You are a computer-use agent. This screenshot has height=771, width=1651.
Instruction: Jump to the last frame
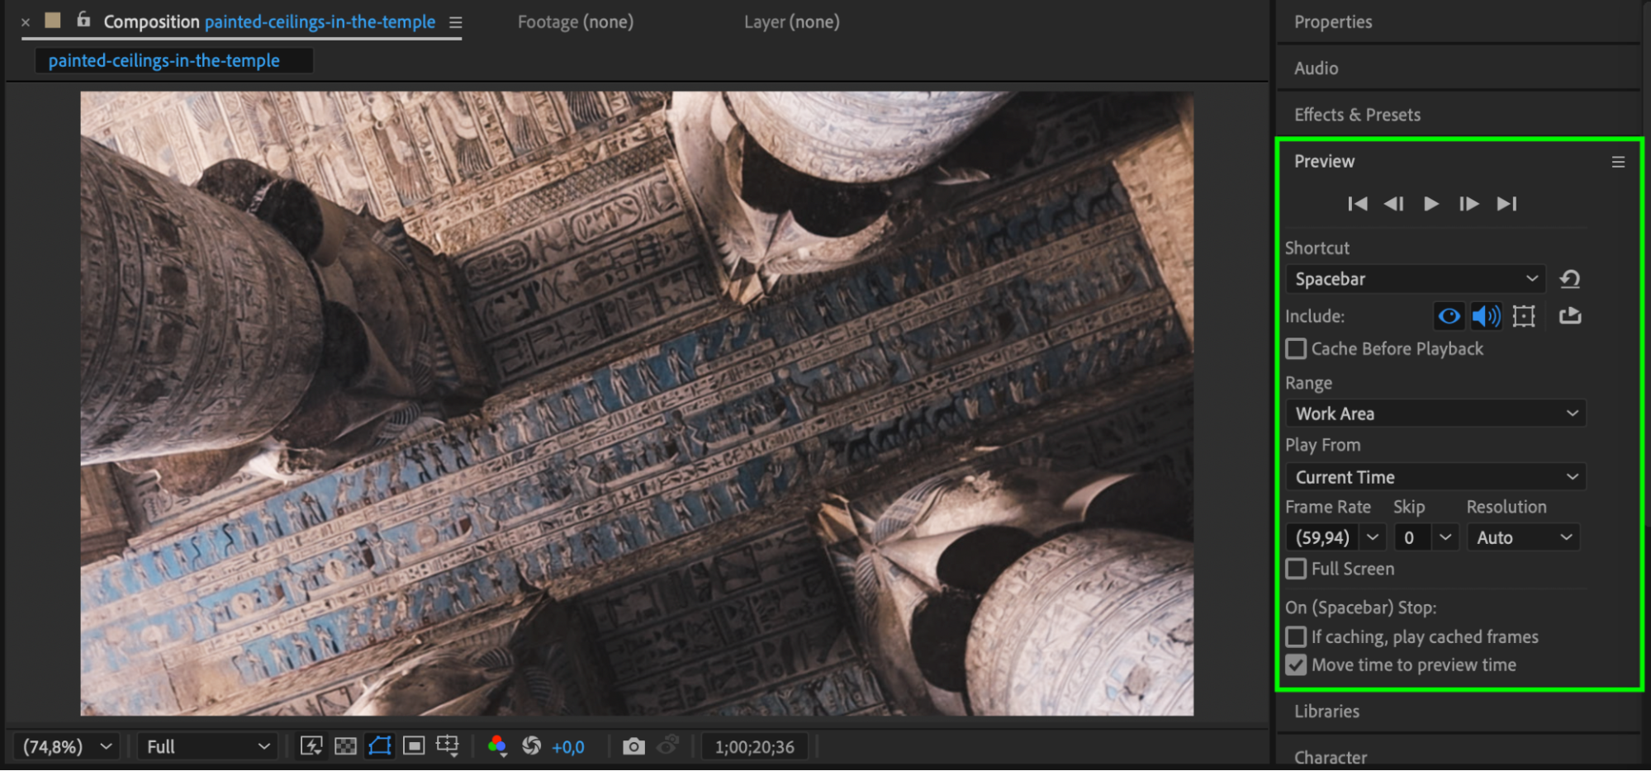point(1506,204)
